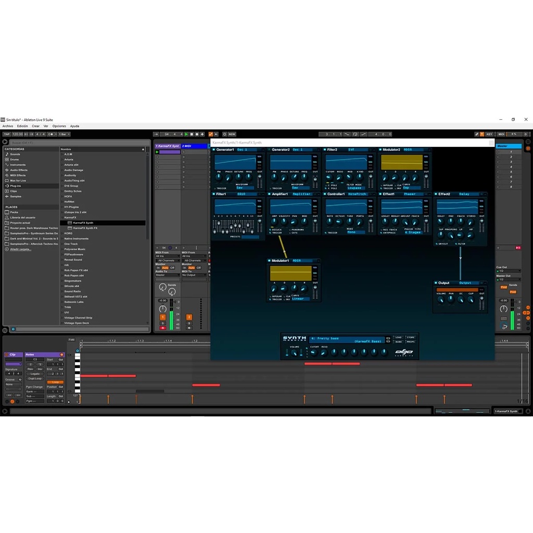This screenshot has width=533, height=533.
Task: Toggle the metronome button
Action: click(51, 134)
